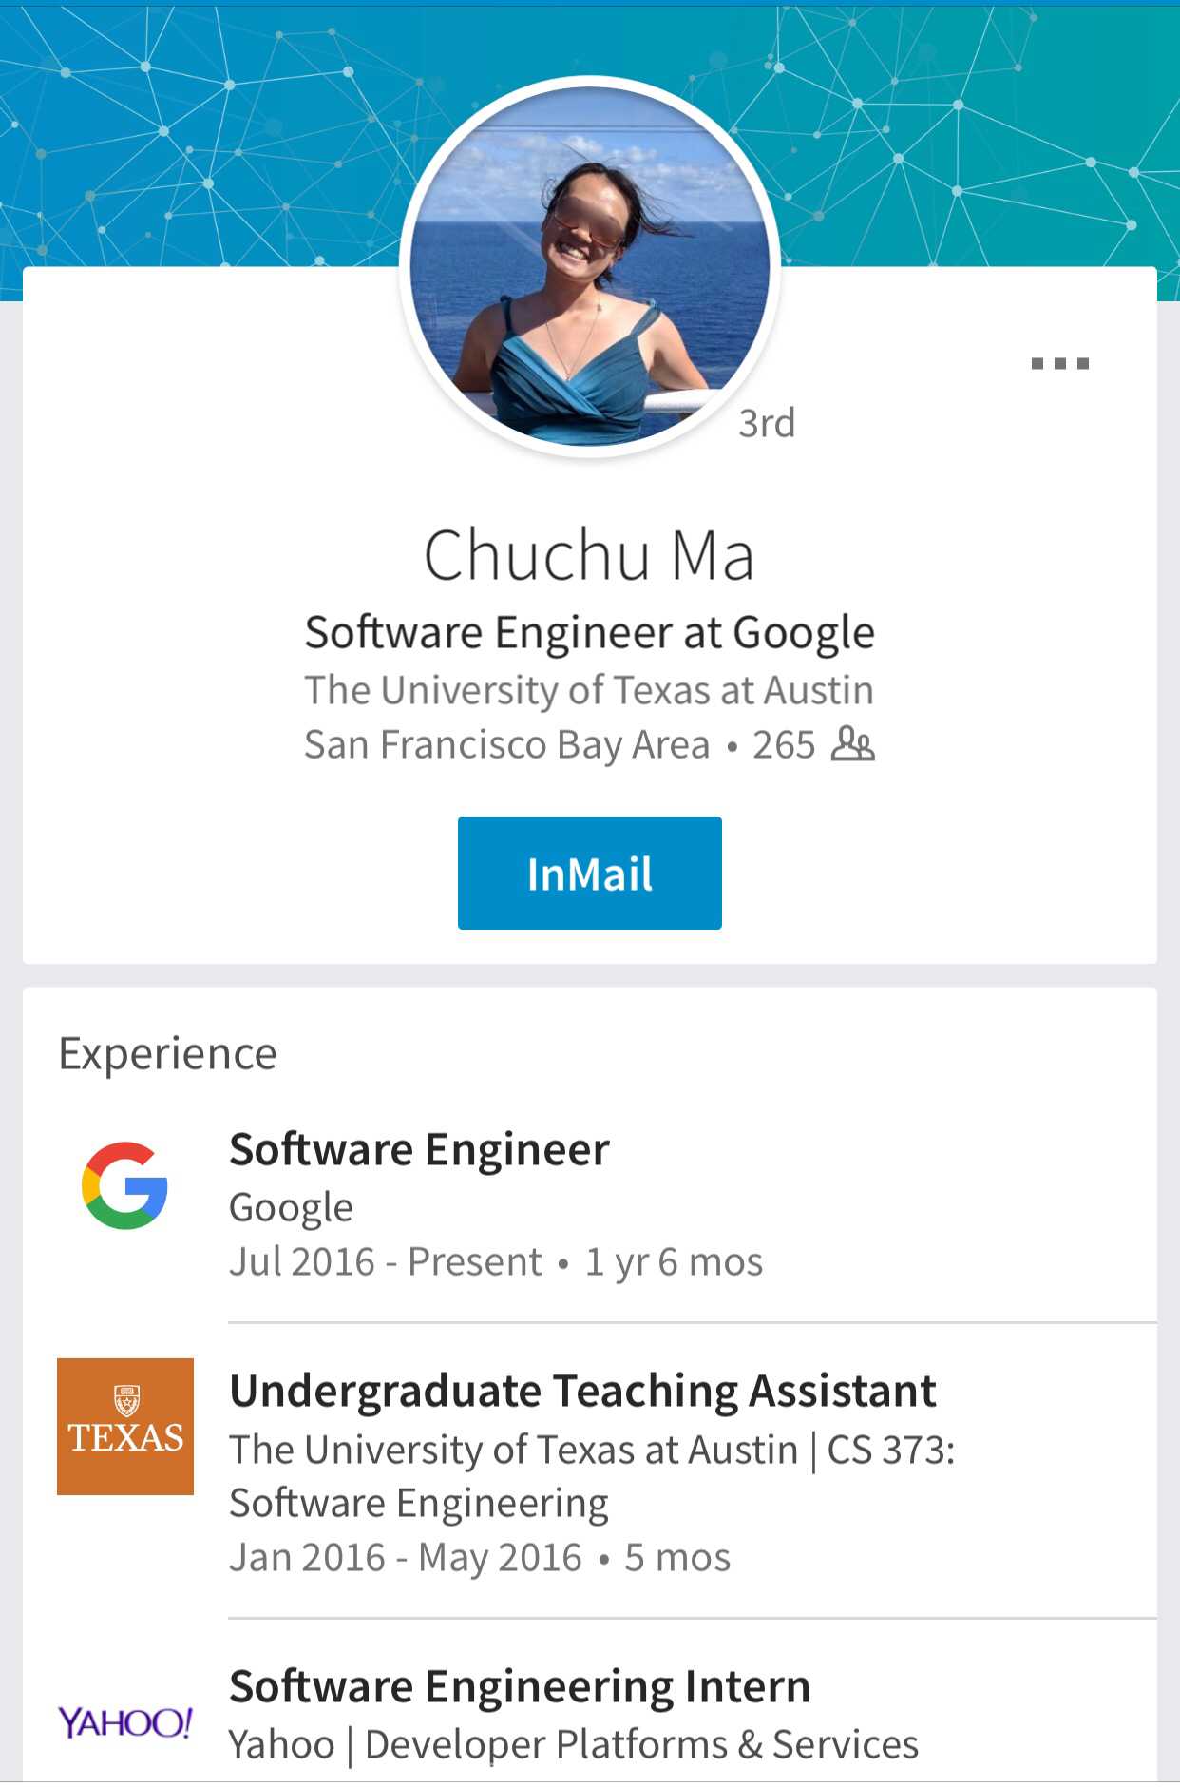Tap the connections people icon
The height and width of the screenshot is (1787, 1180).
(852, 744)
